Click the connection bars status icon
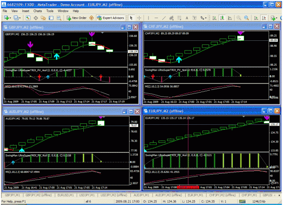This screenshot has width=283, height=205. pos(242,201)
